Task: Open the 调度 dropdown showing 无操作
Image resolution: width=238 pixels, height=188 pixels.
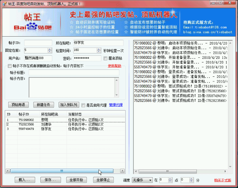Action: (x=142, y=180)
